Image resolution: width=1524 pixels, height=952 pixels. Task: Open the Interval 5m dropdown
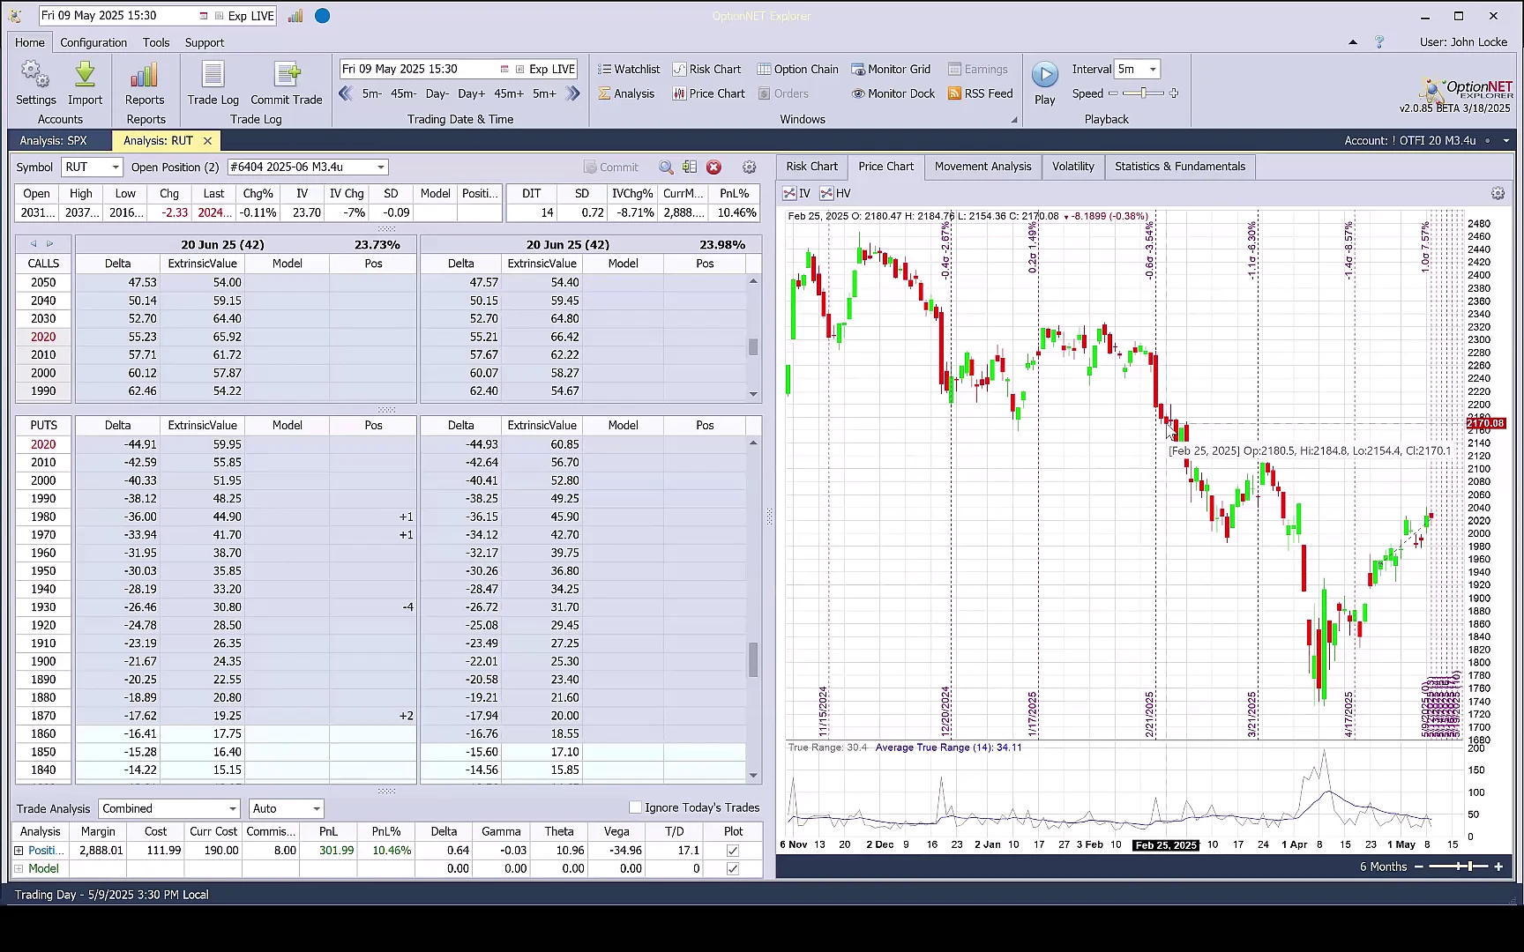[x=1152, y=69]
